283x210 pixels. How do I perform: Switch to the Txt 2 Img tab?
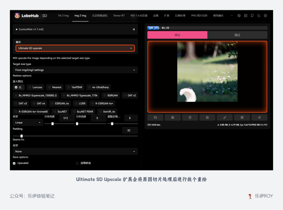coord(63,16)
